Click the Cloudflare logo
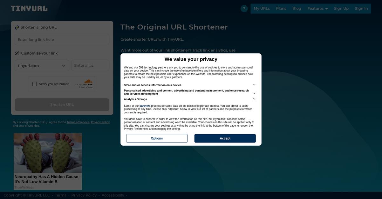 pos(84,83)
